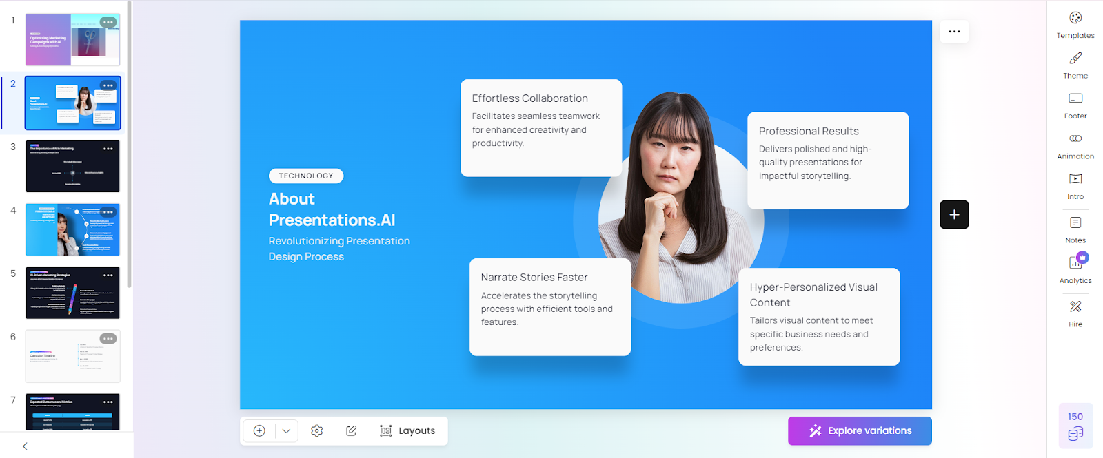Open the Theme brush tool
This screenshot has width=1103, height=458.
tap(1075, 65)
